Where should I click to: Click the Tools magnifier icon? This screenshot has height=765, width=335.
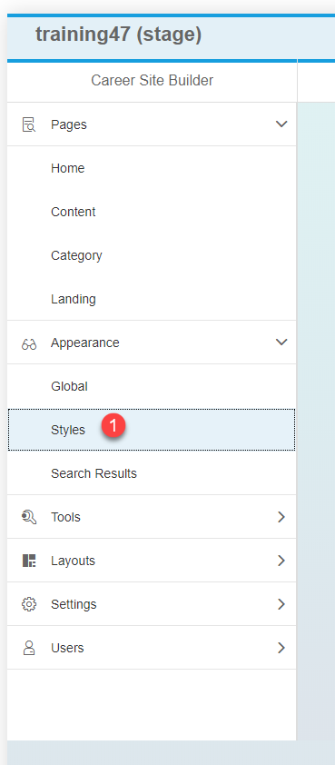(29, 517)
